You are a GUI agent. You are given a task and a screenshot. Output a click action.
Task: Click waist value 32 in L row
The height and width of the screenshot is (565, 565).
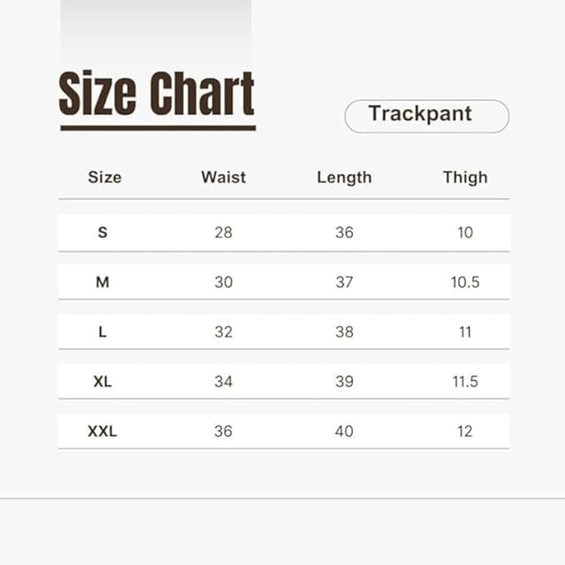223,332
